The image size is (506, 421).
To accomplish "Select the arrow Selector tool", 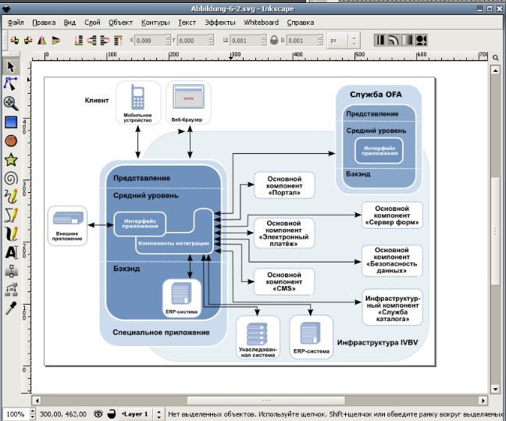I will pyautogui.click(x=11, y=67).
